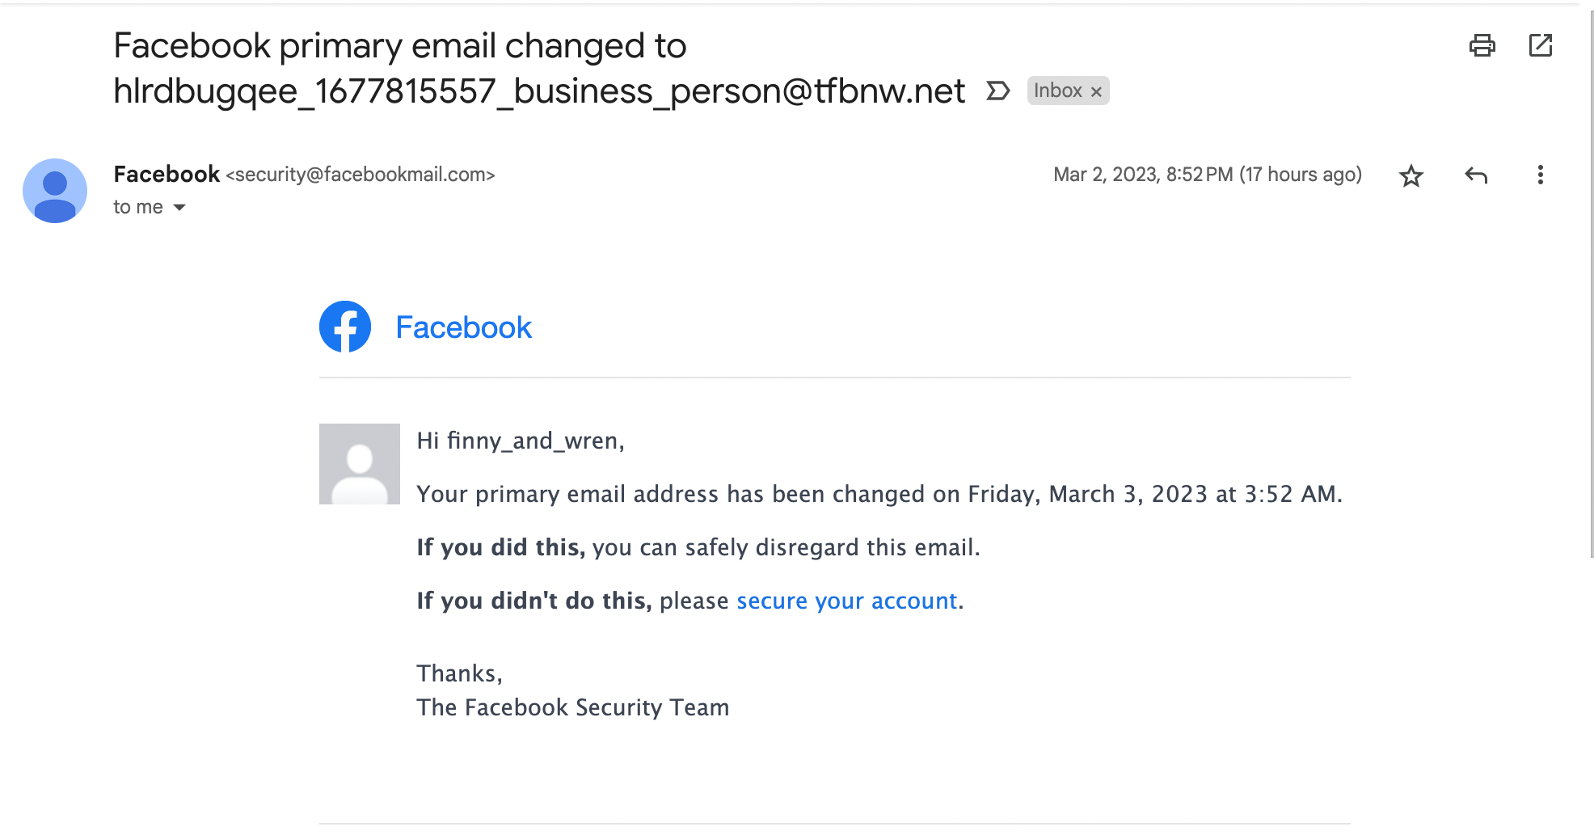The height and width of the screenshot is (831, 1594).
Task: Click the vertical scrollbar on the right
Action: (1591, 283)
